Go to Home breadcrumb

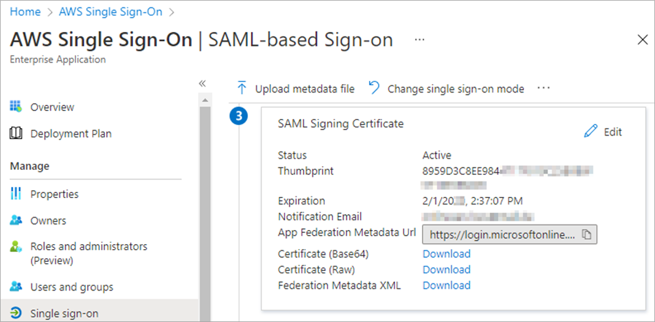tap(25, 12)
